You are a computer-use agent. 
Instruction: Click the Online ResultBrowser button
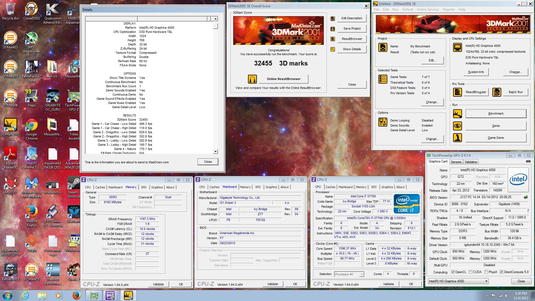(284, 79)
